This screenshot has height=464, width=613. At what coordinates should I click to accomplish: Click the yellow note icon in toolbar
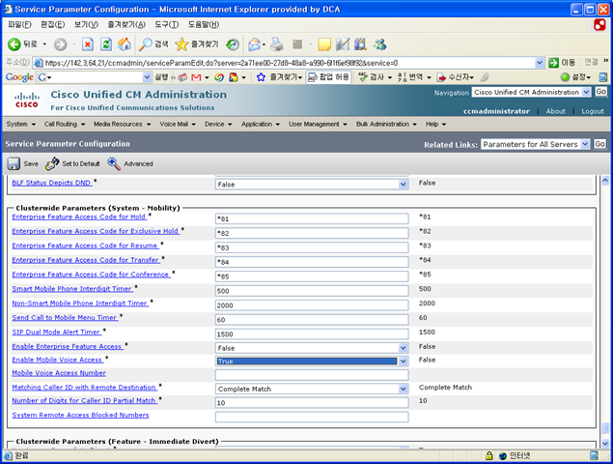[324, 44]
